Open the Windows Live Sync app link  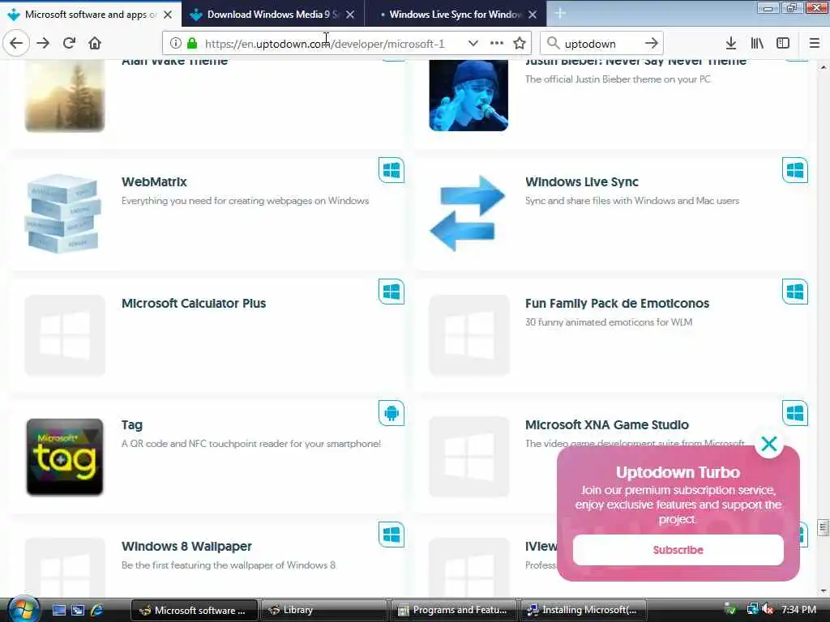coord(582,182)
